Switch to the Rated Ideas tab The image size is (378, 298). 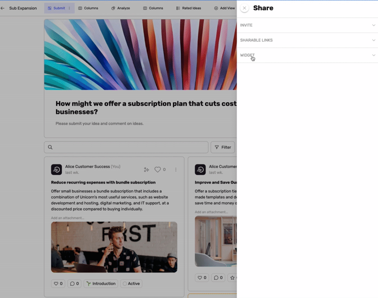coord(189,8)
